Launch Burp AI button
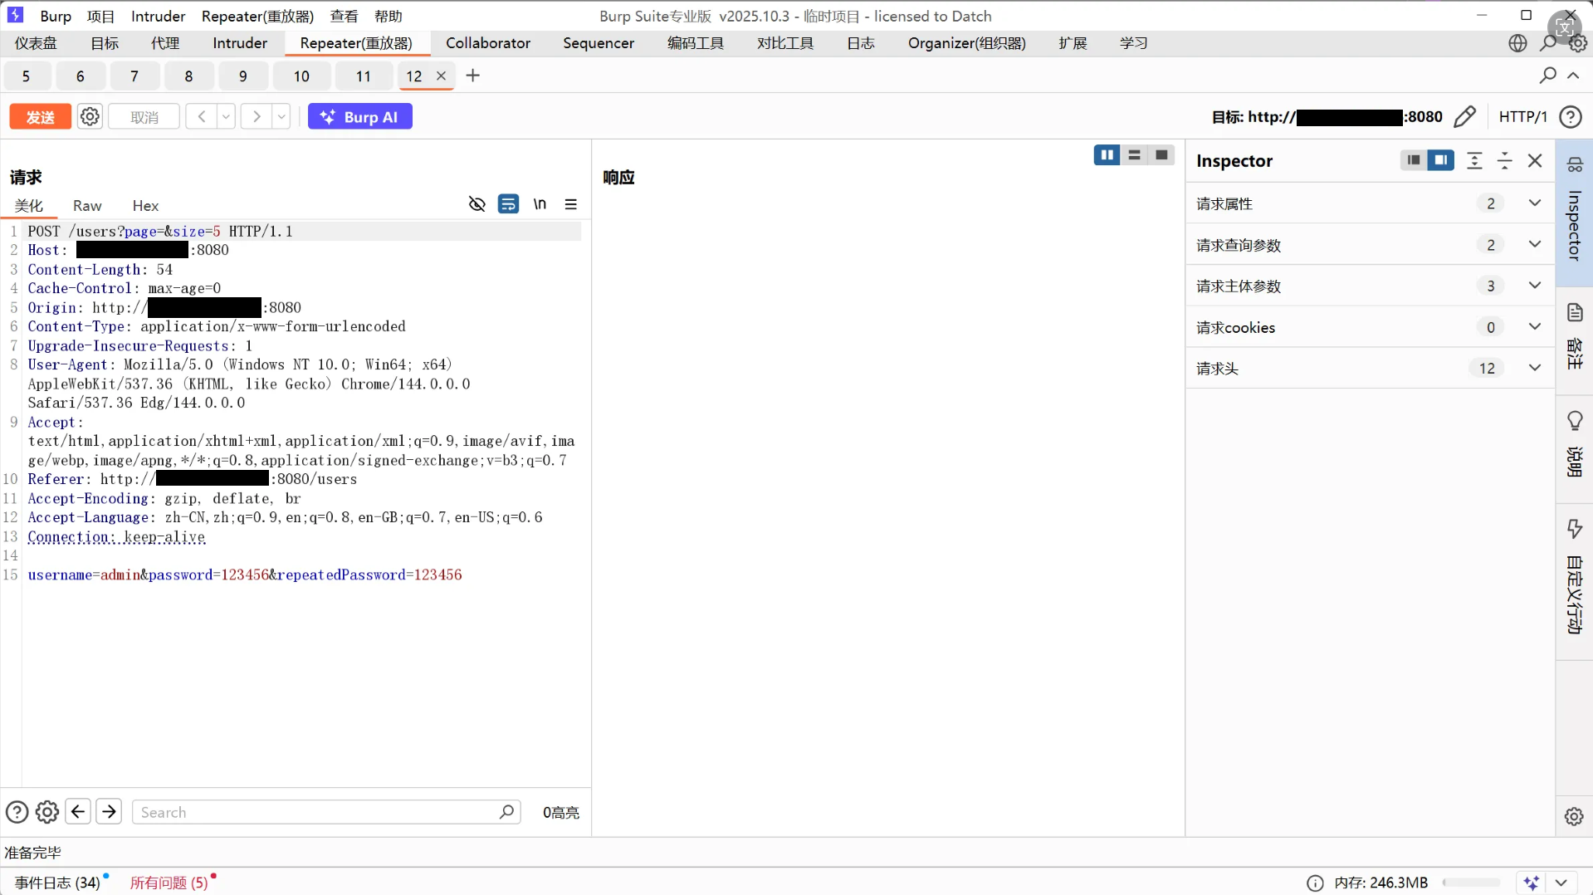1593x895 pixels. tap(359, 117)
